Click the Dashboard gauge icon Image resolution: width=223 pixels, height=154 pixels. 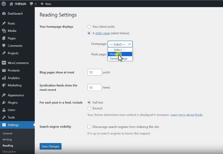pos(4,14)
